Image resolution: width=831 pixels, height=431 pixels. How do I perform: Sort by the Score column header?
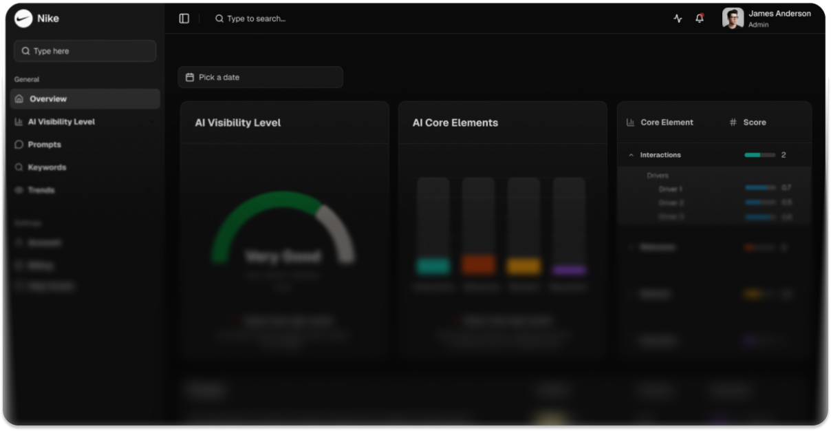(754, 123)
